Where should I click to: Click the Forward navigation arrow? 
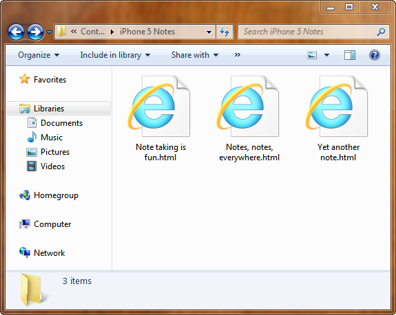pos(35,32)
